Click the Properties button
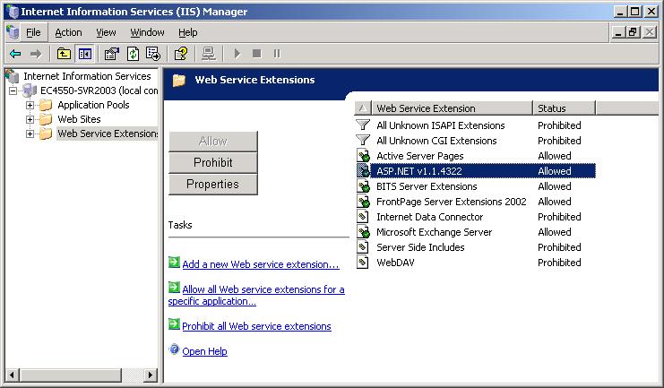The image size is (664, 388). tap(213, 185)
